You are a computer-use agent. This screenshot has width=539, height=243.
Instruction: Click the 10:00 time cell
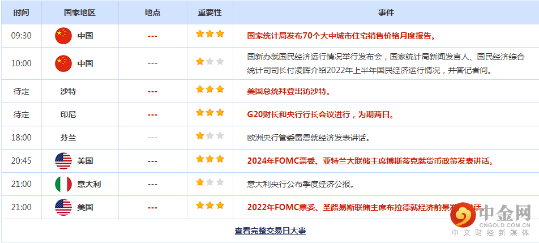click(22, 63)
